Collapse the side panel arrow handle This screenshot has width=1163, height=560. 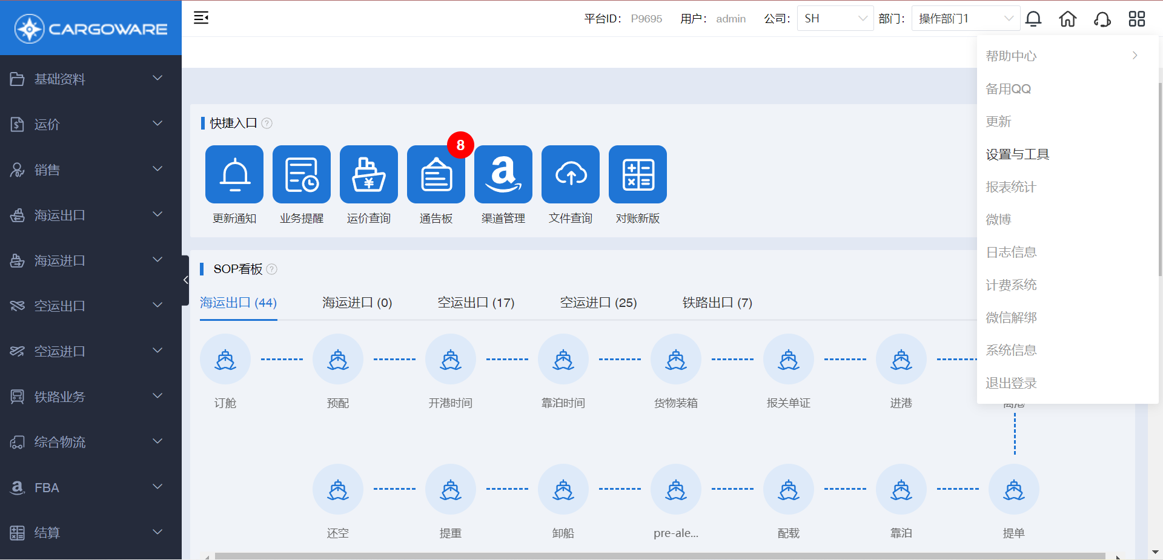(x=185, y=280)
